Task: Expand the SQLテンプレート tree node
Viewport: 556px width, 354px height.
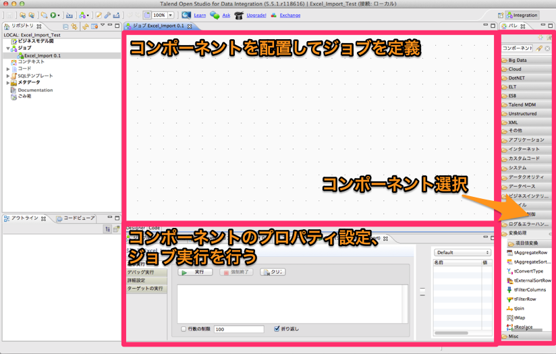Action: (8, 76)
